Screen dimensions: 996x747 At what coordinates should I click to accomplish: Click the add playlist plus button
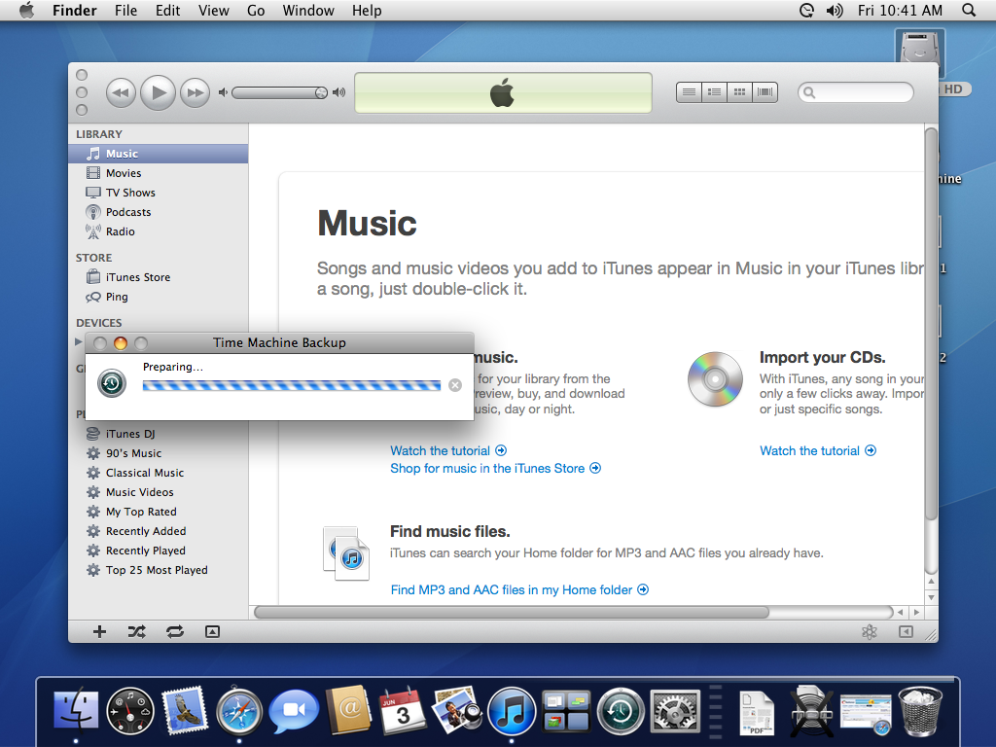tap(100, 631)
